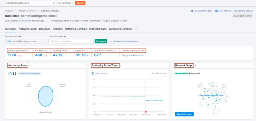Viewport: 256px width, 121px height.
Task: Open the Root Domain dropdown above your domain
Action: pos(13,36)
